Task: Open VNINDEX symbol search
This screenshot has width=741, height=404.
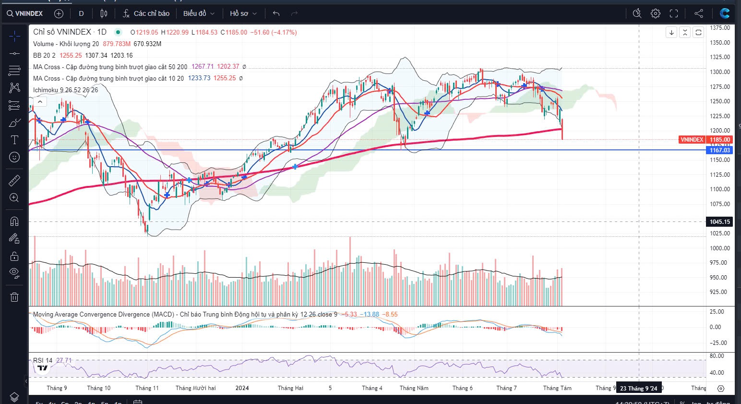Action: coord(25,13)
